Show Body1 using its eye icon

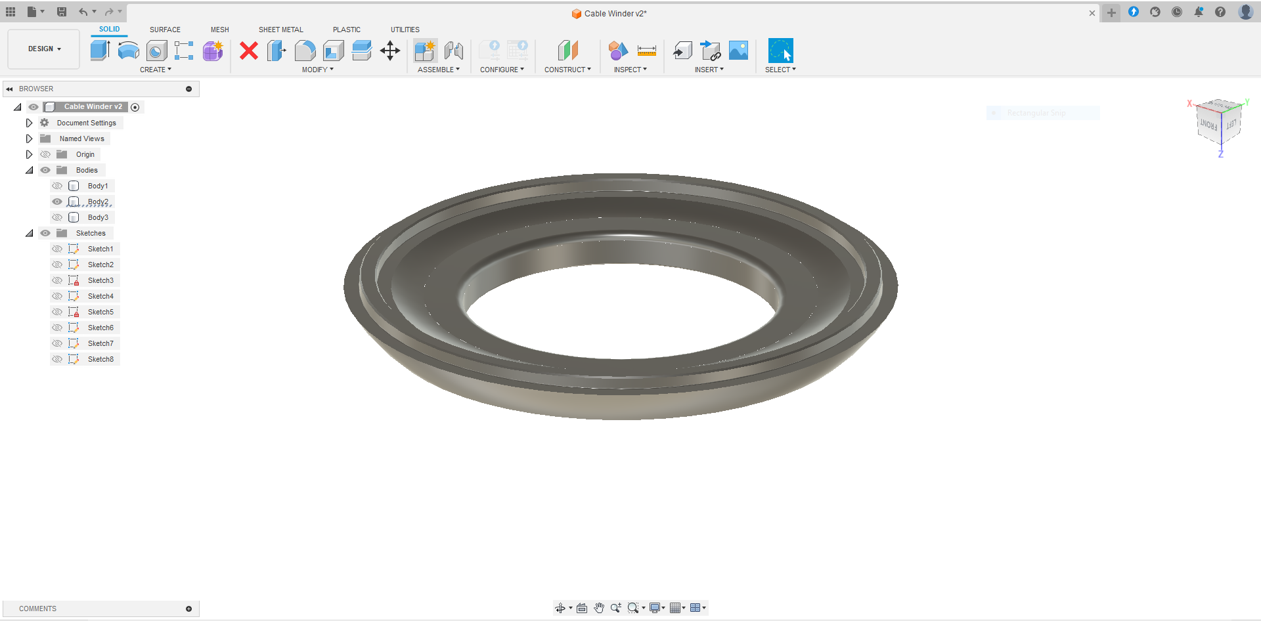click(57, 186)
